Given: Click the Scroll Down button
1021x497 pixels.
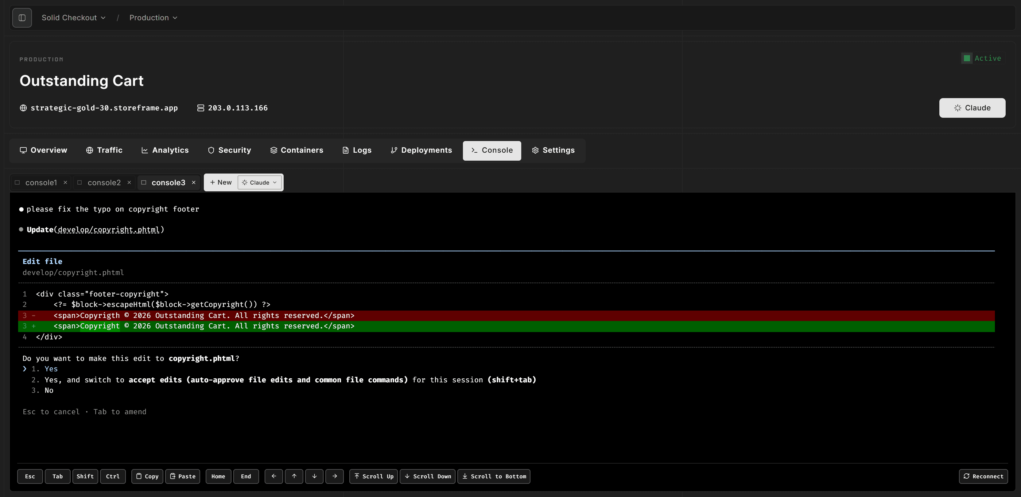Looking at the screenshot, I should pyautogui.click(x=427, y=476).
